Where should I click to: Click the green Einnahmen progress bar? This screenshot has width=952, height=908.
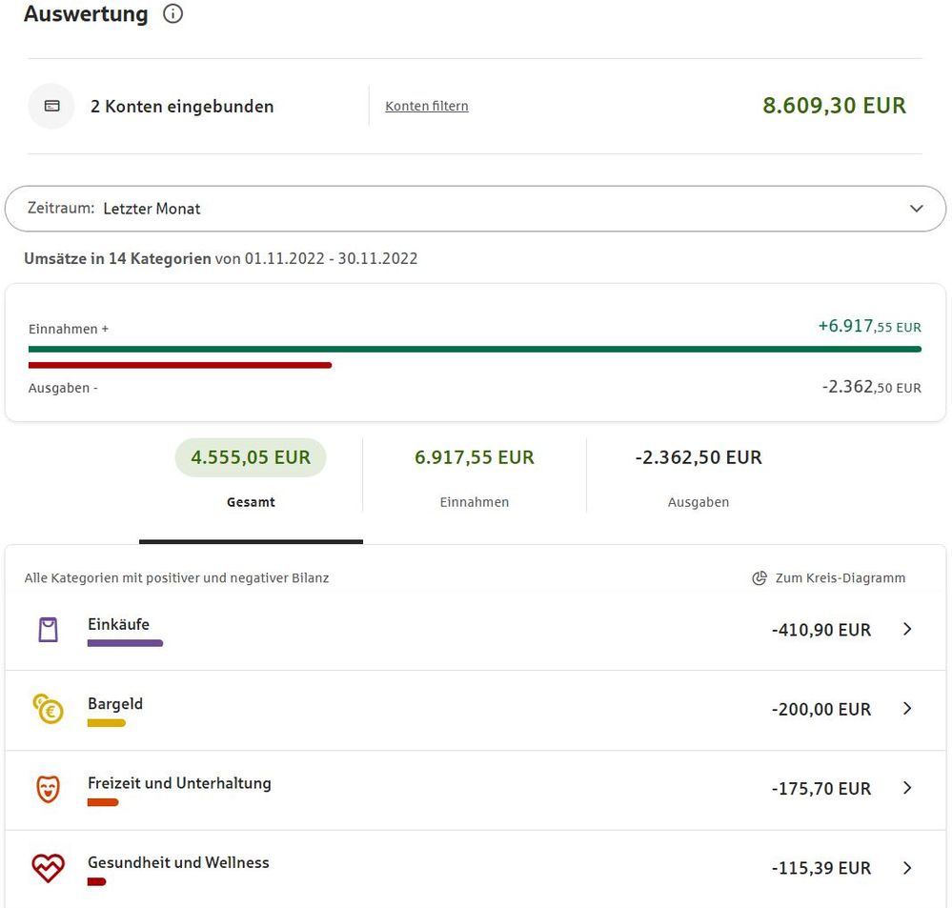(x=475, y=350)
